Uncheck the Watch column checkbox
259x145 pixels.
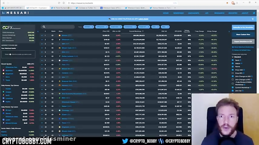point(233,63)
